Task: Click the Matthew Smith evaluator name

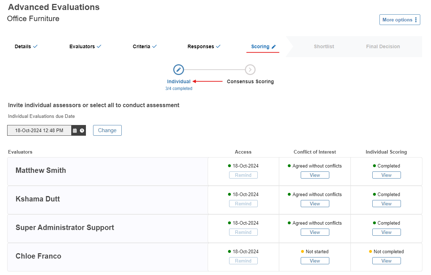Action: pyautogui.click(x=41, y=170)
